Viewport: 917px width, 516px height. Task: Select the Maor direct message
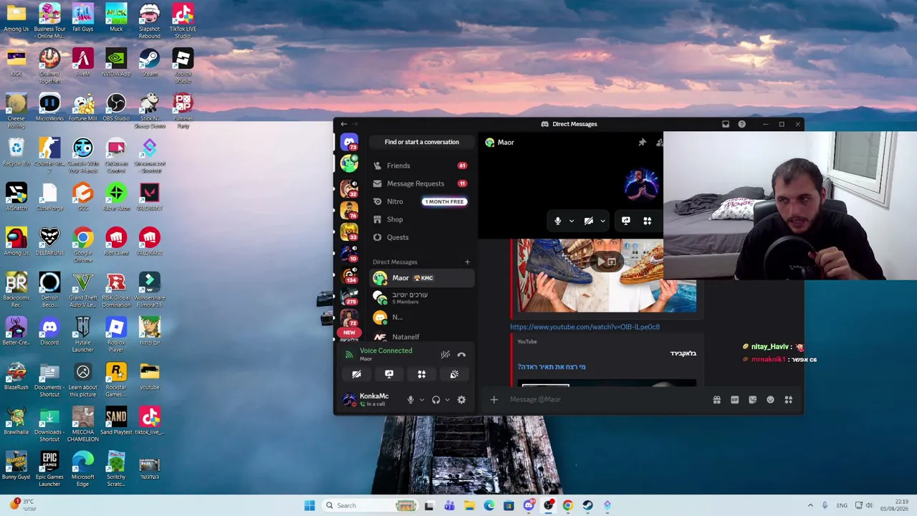(421, 278)
